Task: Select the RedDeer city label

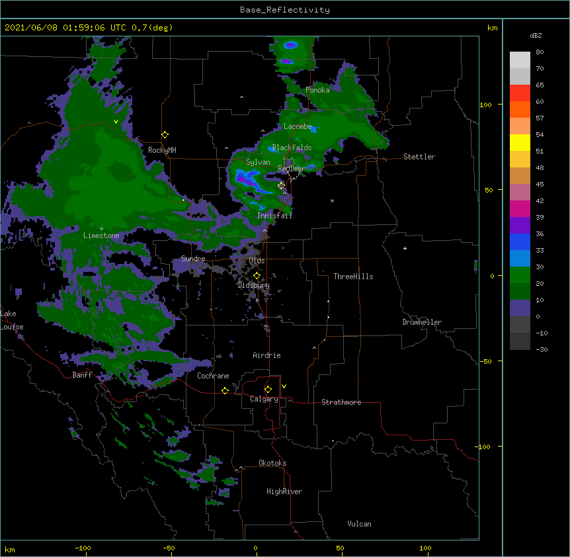Action: tap(291, 169)
